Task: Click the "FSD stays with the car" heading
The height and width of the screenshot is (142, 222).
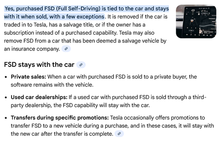Action: [x=39, y=65]
